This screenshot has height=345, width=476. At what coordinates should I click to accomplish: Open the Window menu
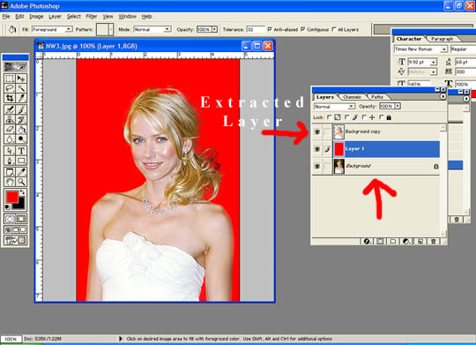click(127, 17)
